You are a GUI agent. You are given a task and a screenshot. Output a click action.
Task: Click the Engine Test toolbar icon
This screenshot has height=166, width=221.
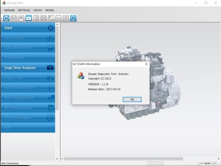tap(36, 18)
